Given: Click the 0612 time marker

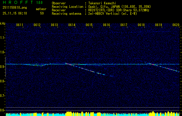Looking at the screenshot, I should pyautogui.click(x=37, y=25).
